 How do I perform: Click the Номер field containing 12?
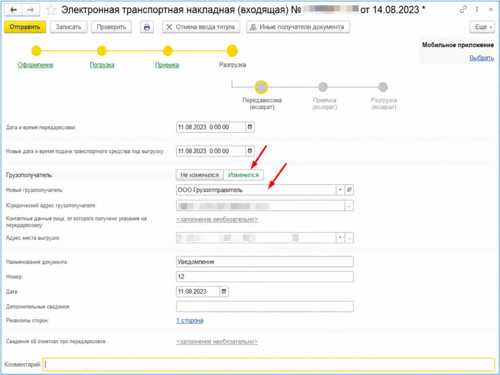click(265, 276)
